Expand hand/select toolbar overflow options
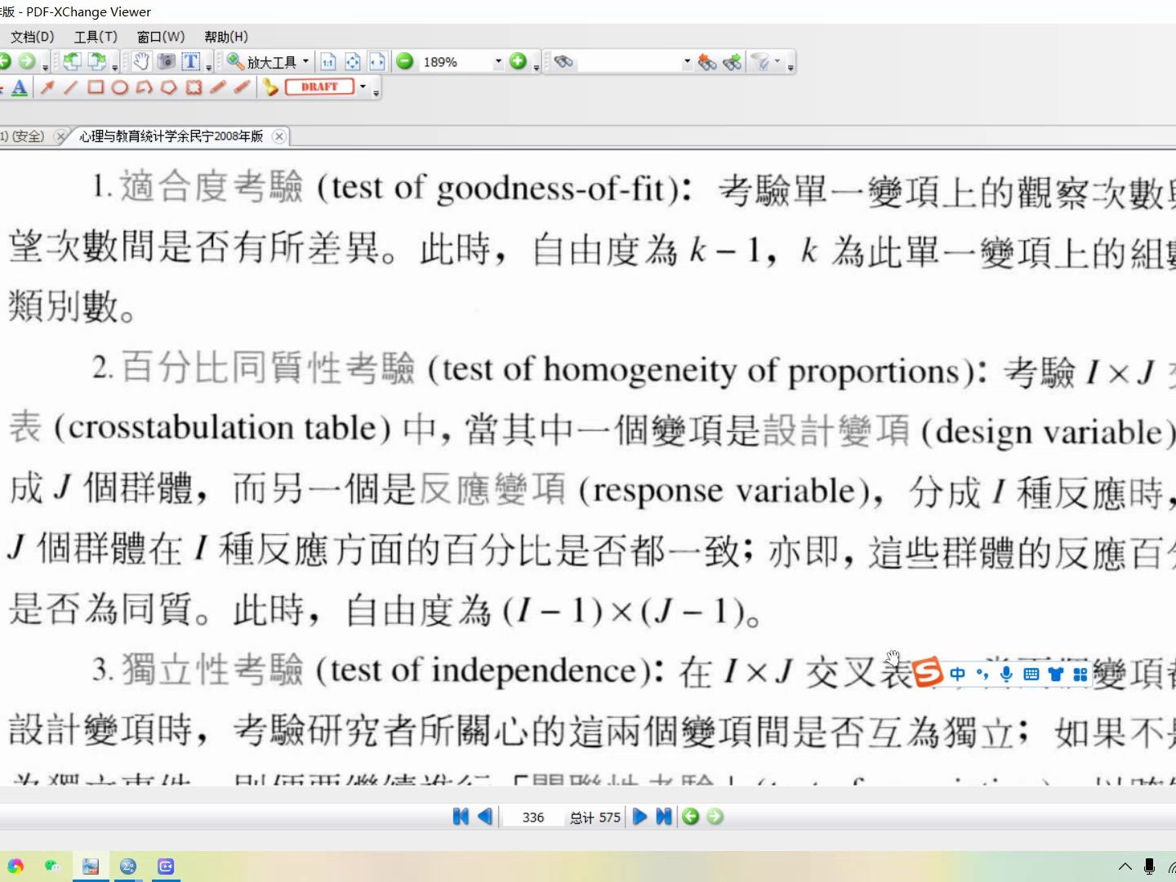The height and width of the screenshot is (882, 1176). click(208, 68)
